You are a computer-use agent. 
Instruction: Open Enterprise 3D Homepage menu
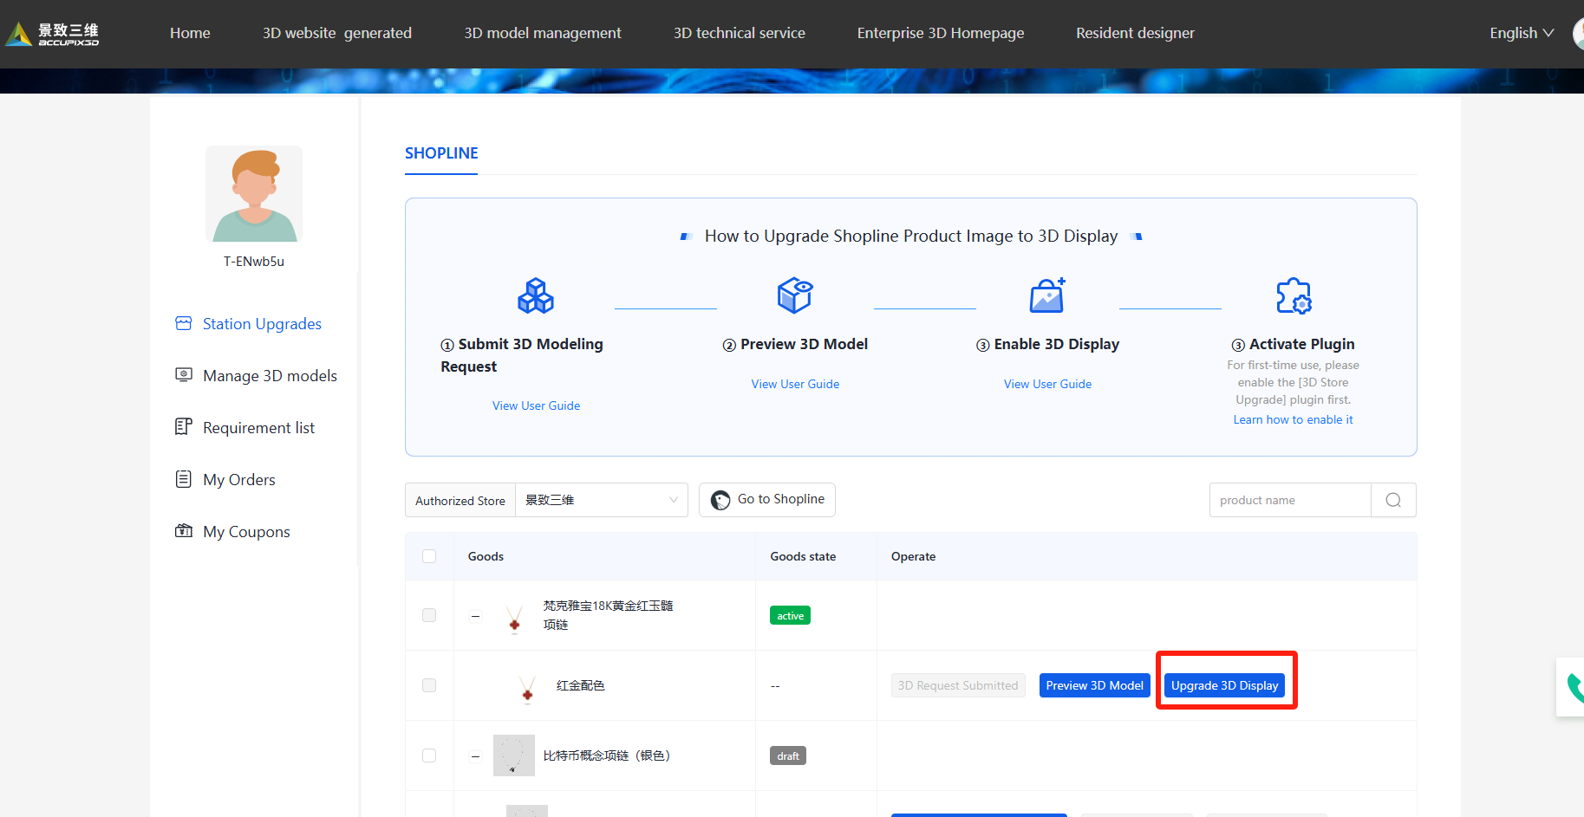point(941,33)
